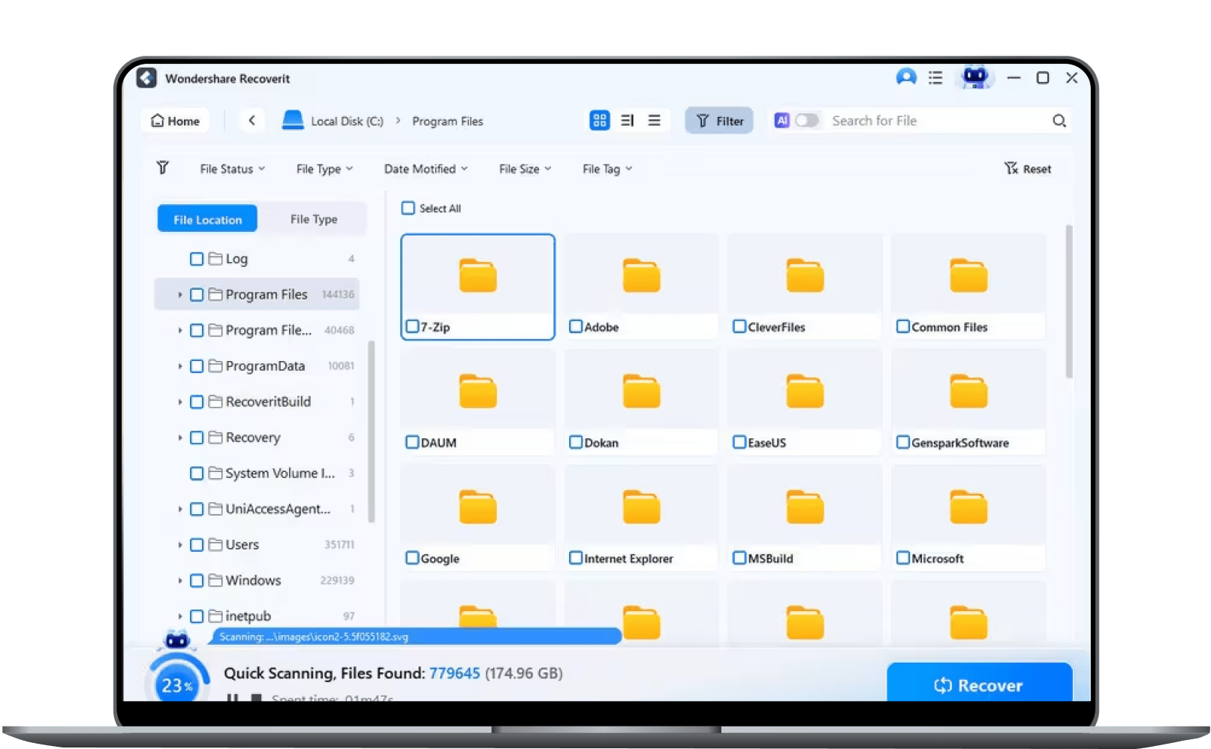Switch to grid thumbnail view
The width and height of the screenshot is (1211, 749).
tap(600, 120)
